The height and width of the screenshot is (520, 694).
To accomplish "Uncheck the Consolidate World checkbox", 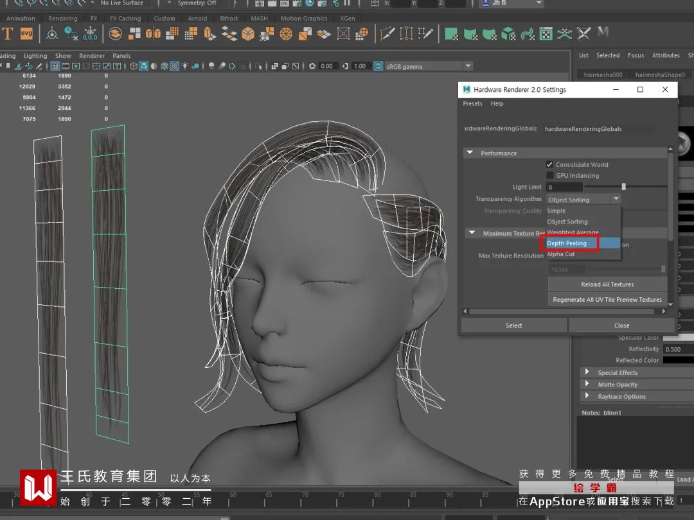I will [x=549, y=165].
